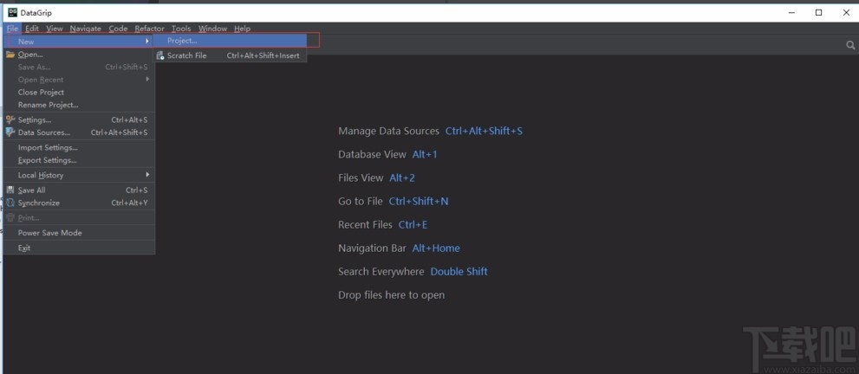
Task: Open the Tools menu
Action: (x=180, y=29)
